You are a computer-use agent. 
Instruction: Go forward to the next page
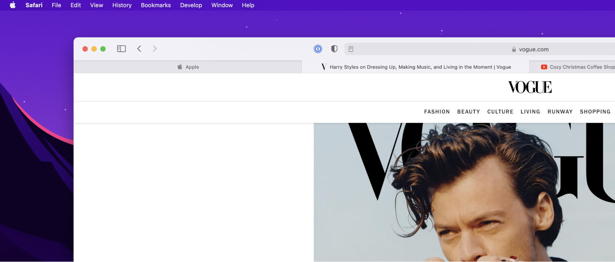pos(155,49)
